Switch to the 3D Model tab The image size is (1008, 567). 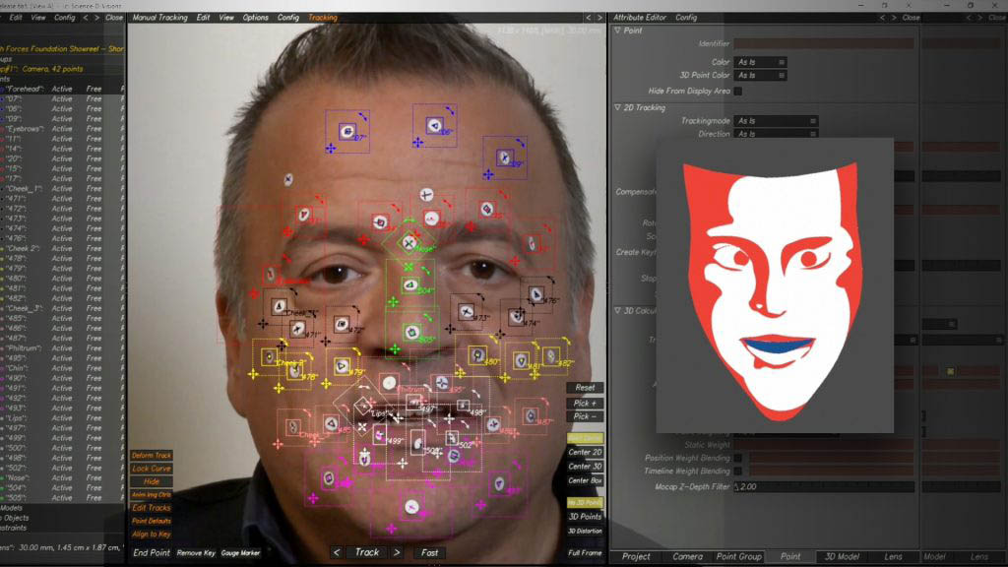click(842, 557)
